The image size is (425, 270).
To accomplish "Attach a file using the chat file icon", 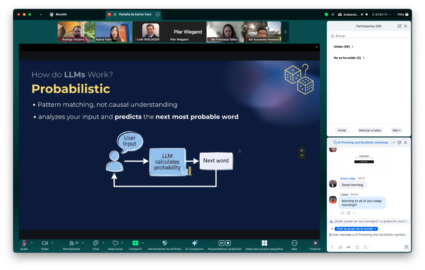I will pos(357,247).
